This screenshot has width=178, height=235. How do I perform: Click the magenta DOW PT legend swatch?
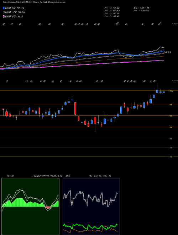tap(4, 16)
